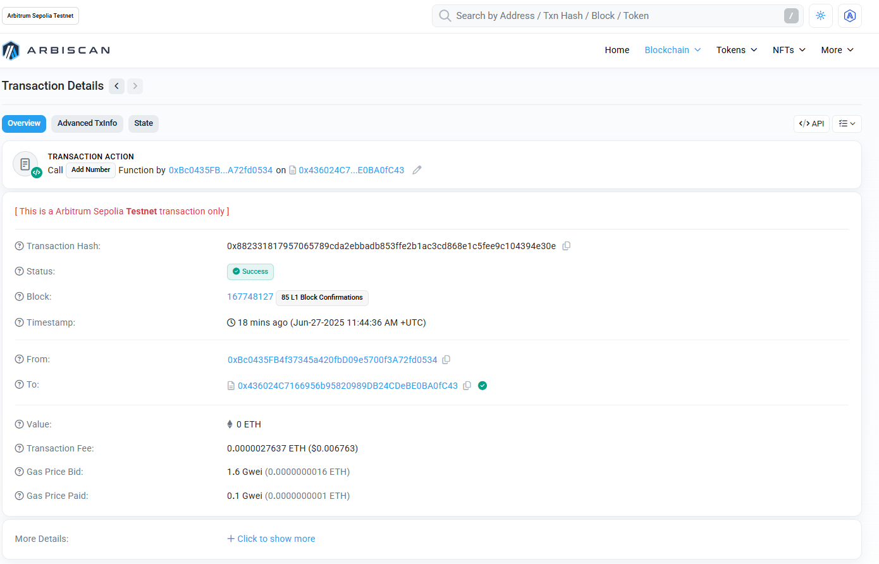The width and height of the screenshot is (879, 564).
Task: Click the API button
Action: 811,124
